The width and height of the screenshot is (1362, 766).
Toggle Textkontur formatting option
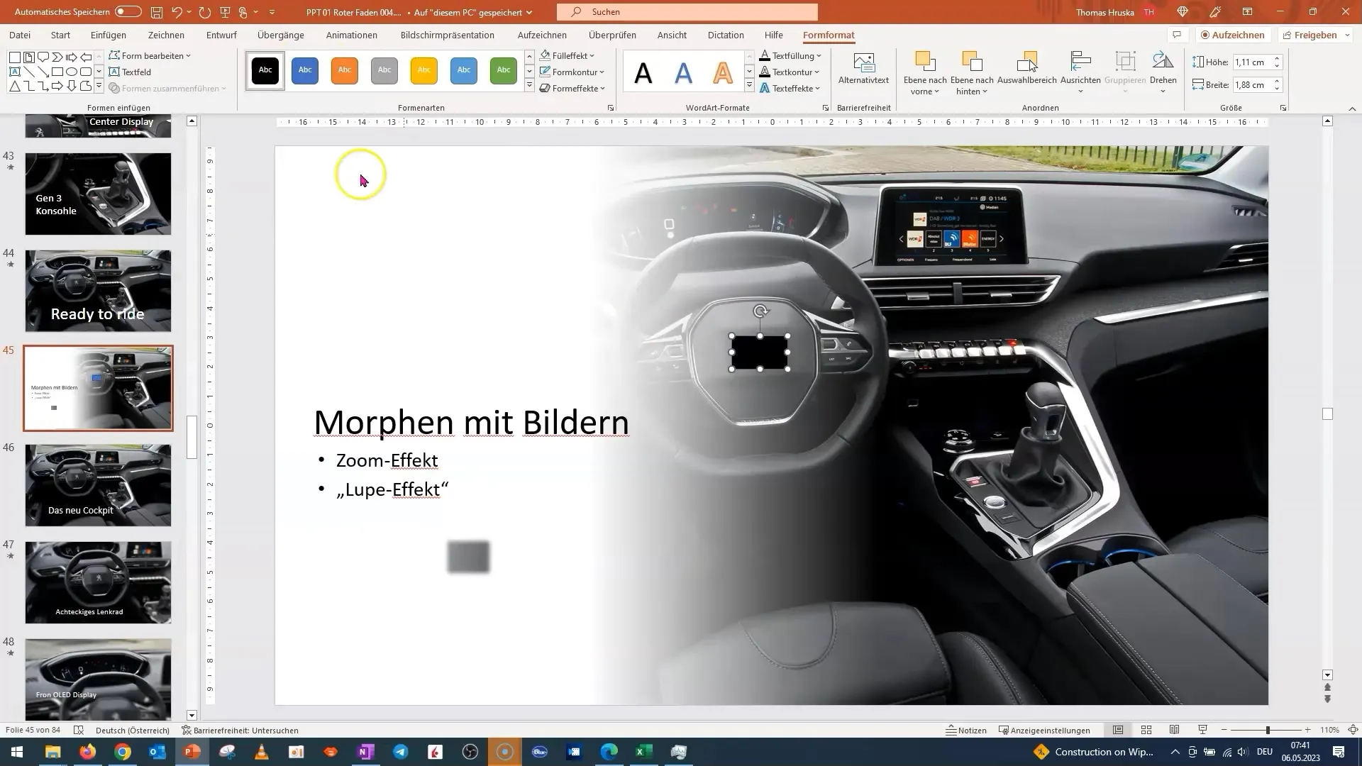pyautogui.click(x=792, y=72)
